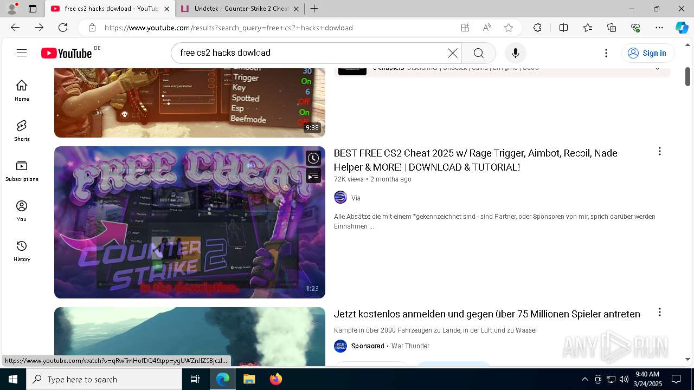Viewport: 694px width, 390px height.
Task: Click the scrollbar down arrow
Action: pos(687,359)
